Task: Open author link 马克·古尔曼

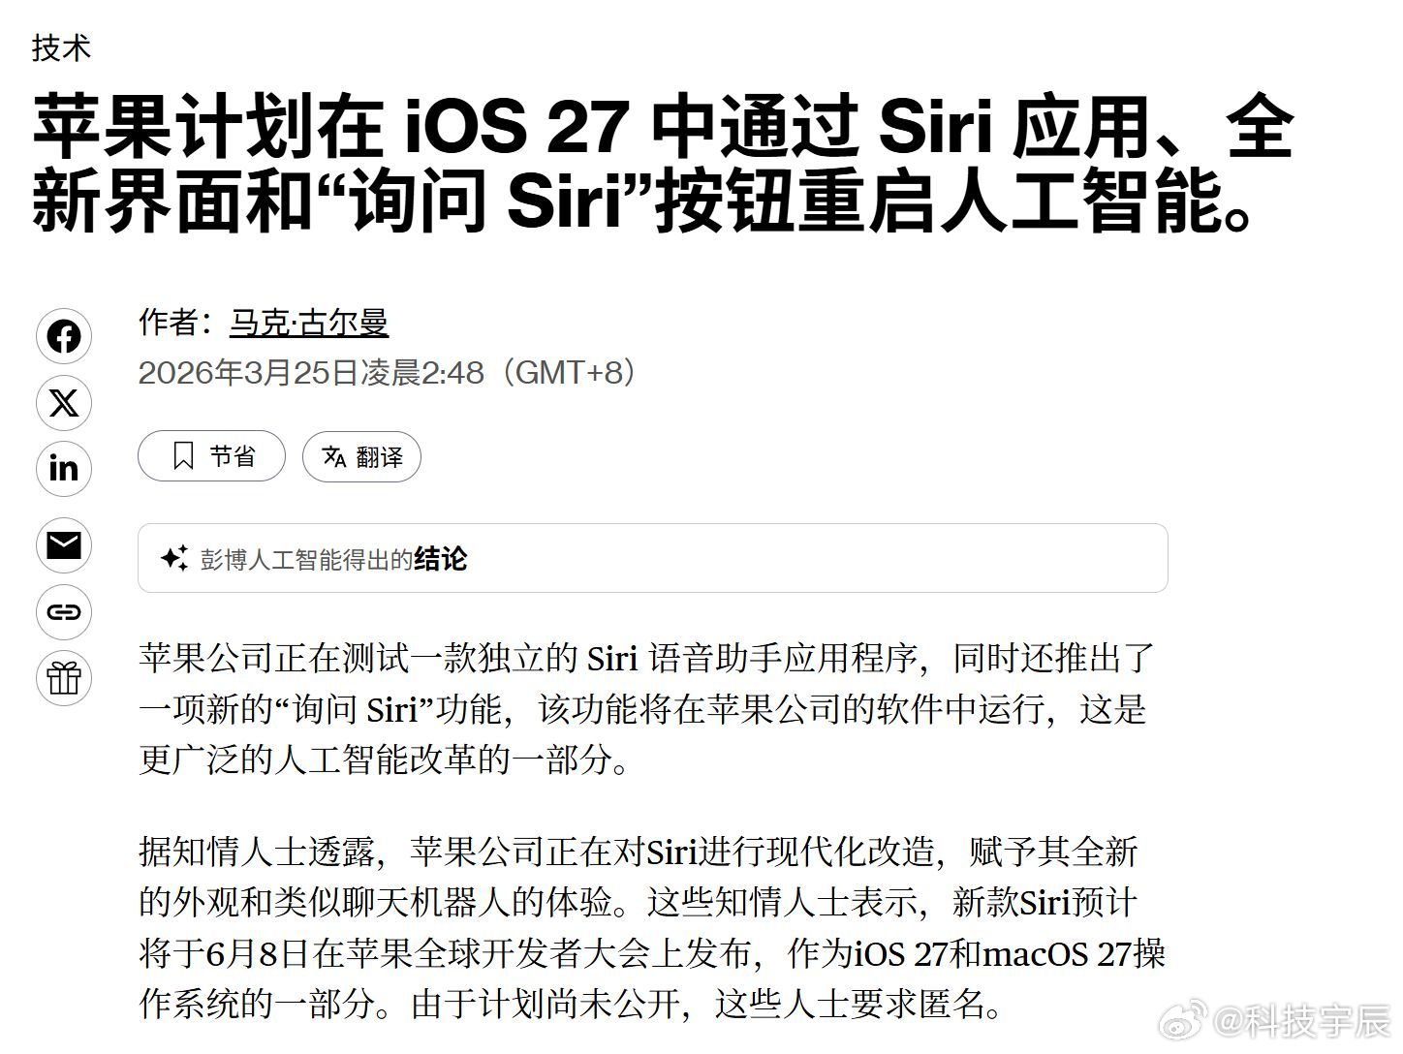Action: coord(309,322)
